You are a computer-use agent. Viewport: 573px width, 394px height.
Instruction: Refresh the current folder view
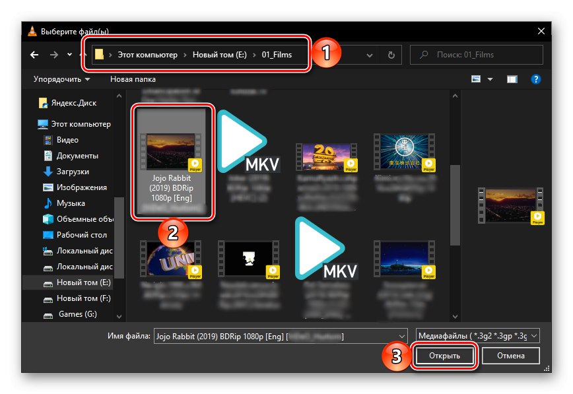(x=391, y=55)
